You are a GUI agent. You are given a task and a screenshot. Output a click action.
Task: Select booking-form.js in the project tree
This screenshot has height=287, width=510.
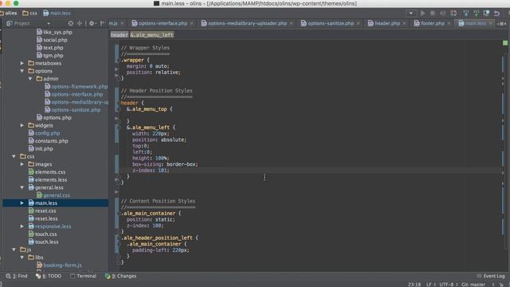point(59,265)
